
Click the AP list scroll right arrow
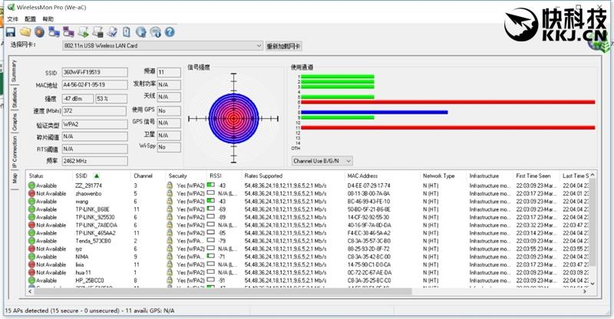click(x=585, y=291)
